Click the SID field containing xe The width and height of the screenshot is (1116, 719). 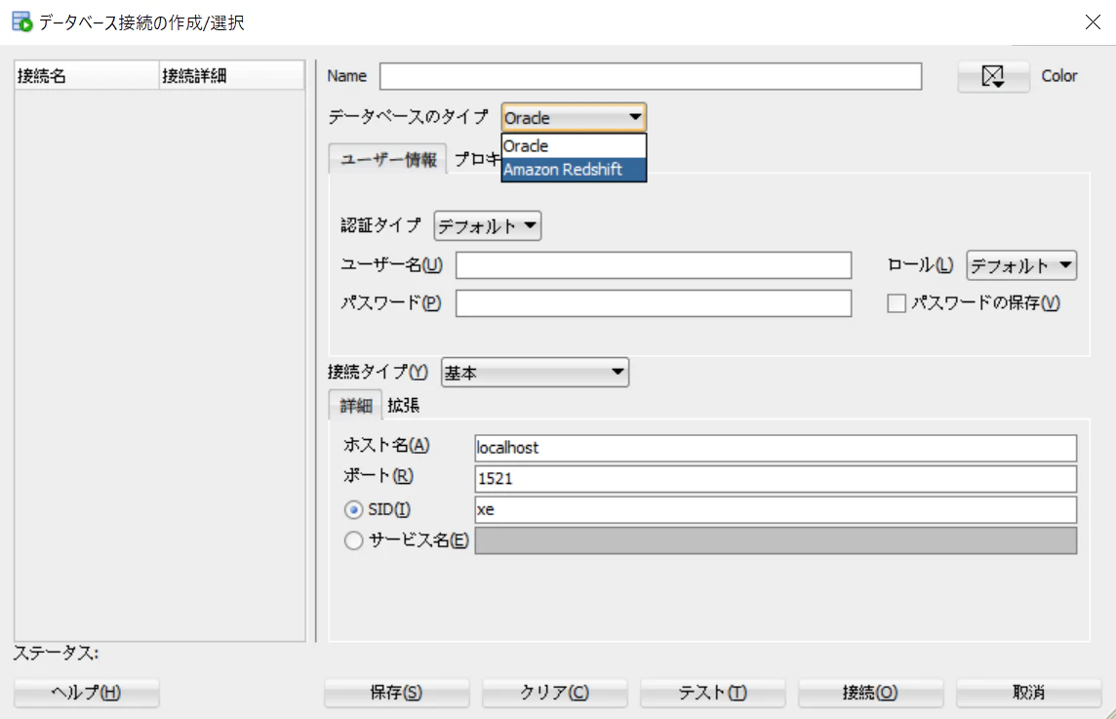pos(776,509)
